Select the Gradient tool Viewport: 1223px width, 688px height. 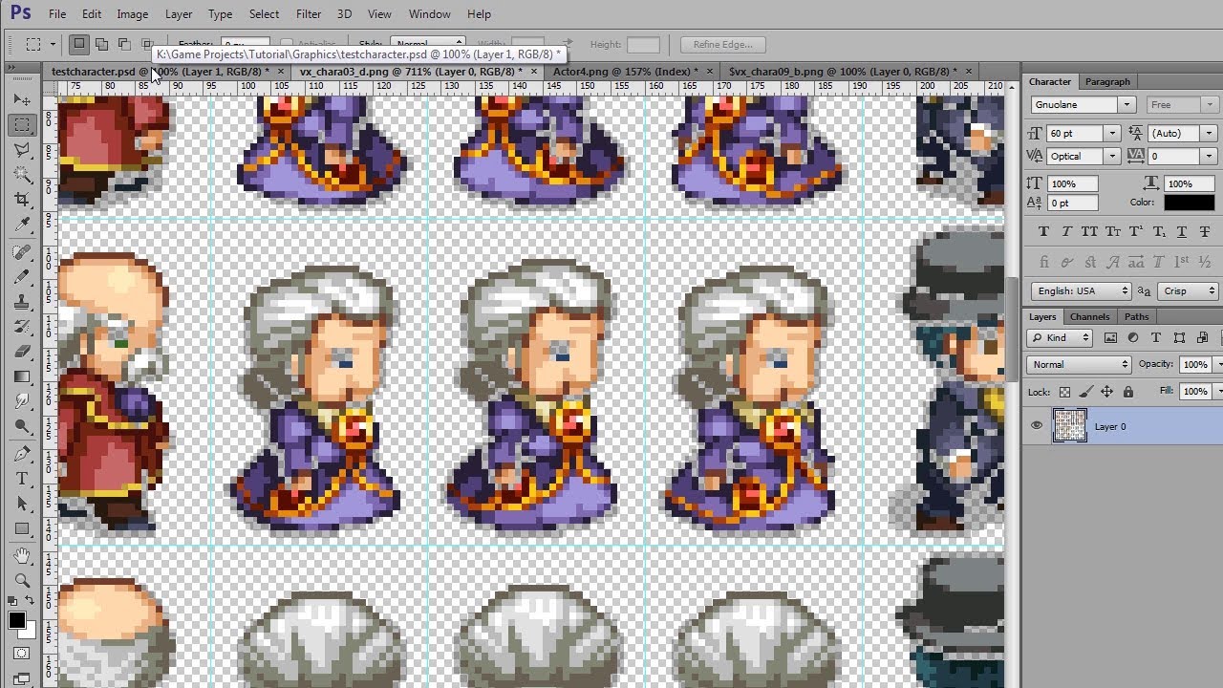(22, 376)
